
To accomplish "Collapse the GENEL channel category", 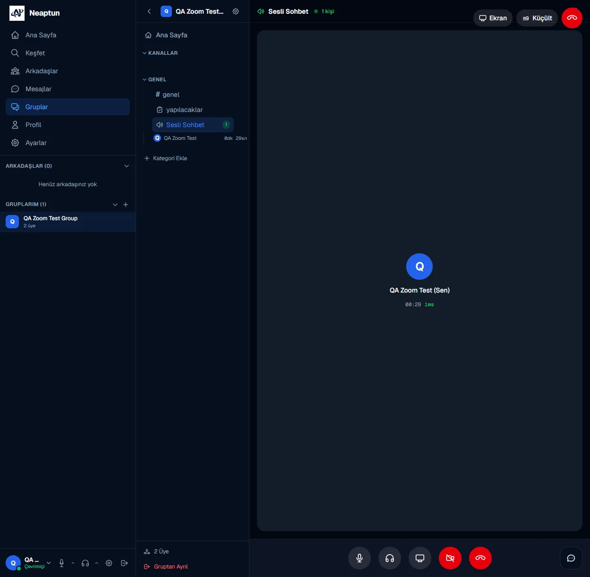I will [x=154, y=79].
